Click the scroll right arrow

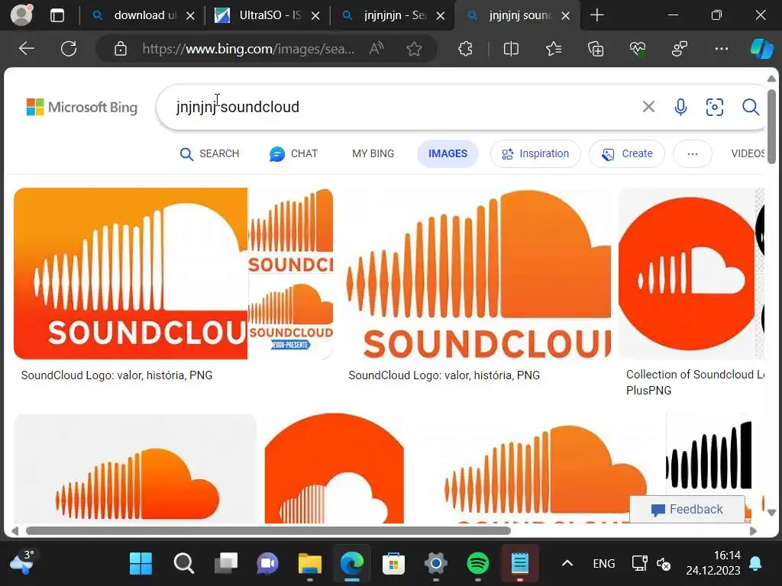753,531
